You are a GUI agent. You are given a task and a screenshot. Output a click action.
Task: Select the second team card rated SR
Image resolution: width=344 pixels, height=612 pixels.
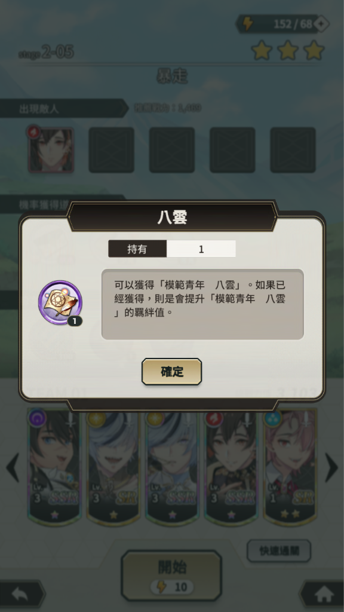(113, 467)
